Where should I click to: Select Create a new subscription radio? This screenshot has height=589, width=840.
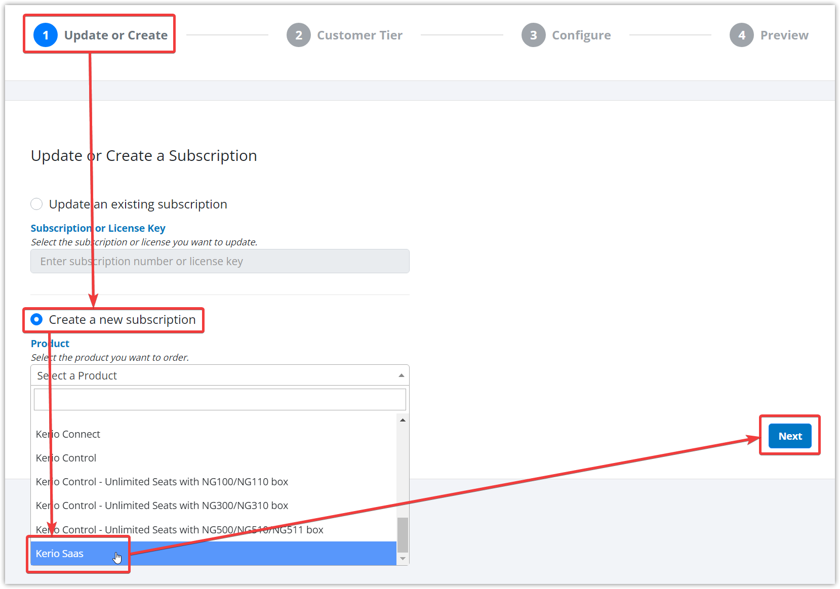[36, 319]
